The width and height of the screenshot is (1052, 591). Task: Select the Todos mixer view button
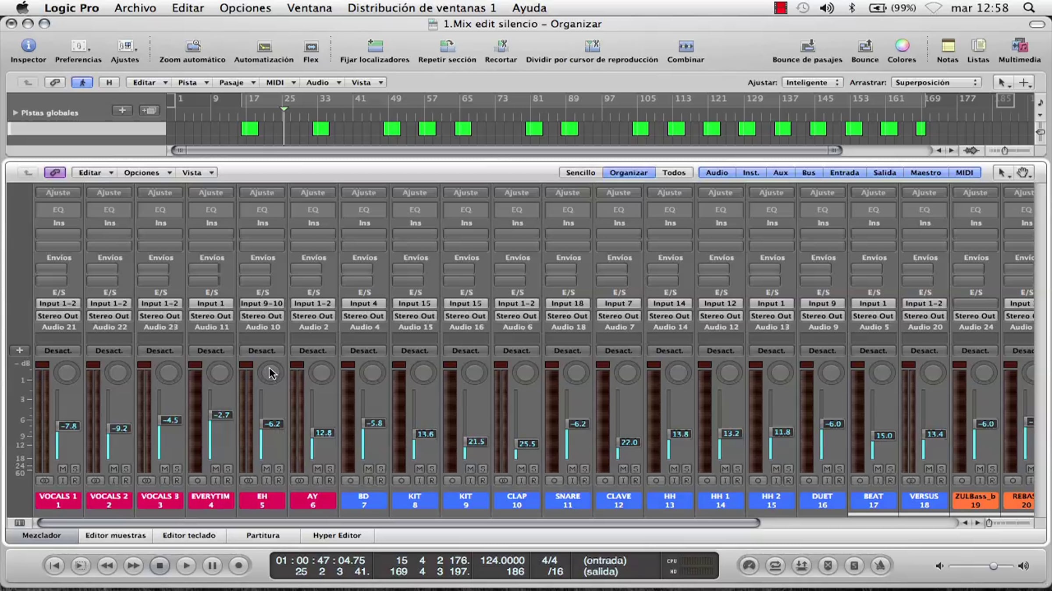(674, 172)
